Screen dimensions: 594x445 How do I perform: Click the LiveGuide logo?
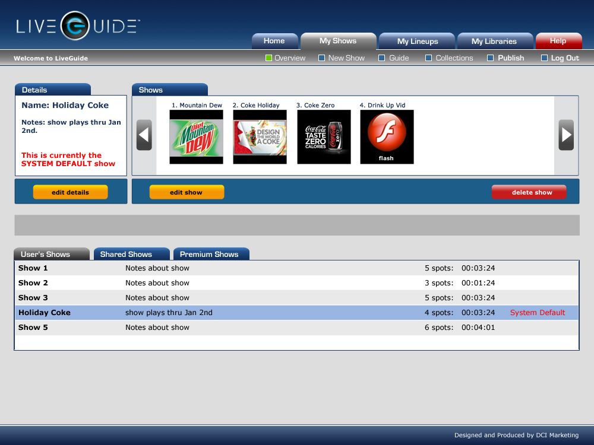coord(78,26)
